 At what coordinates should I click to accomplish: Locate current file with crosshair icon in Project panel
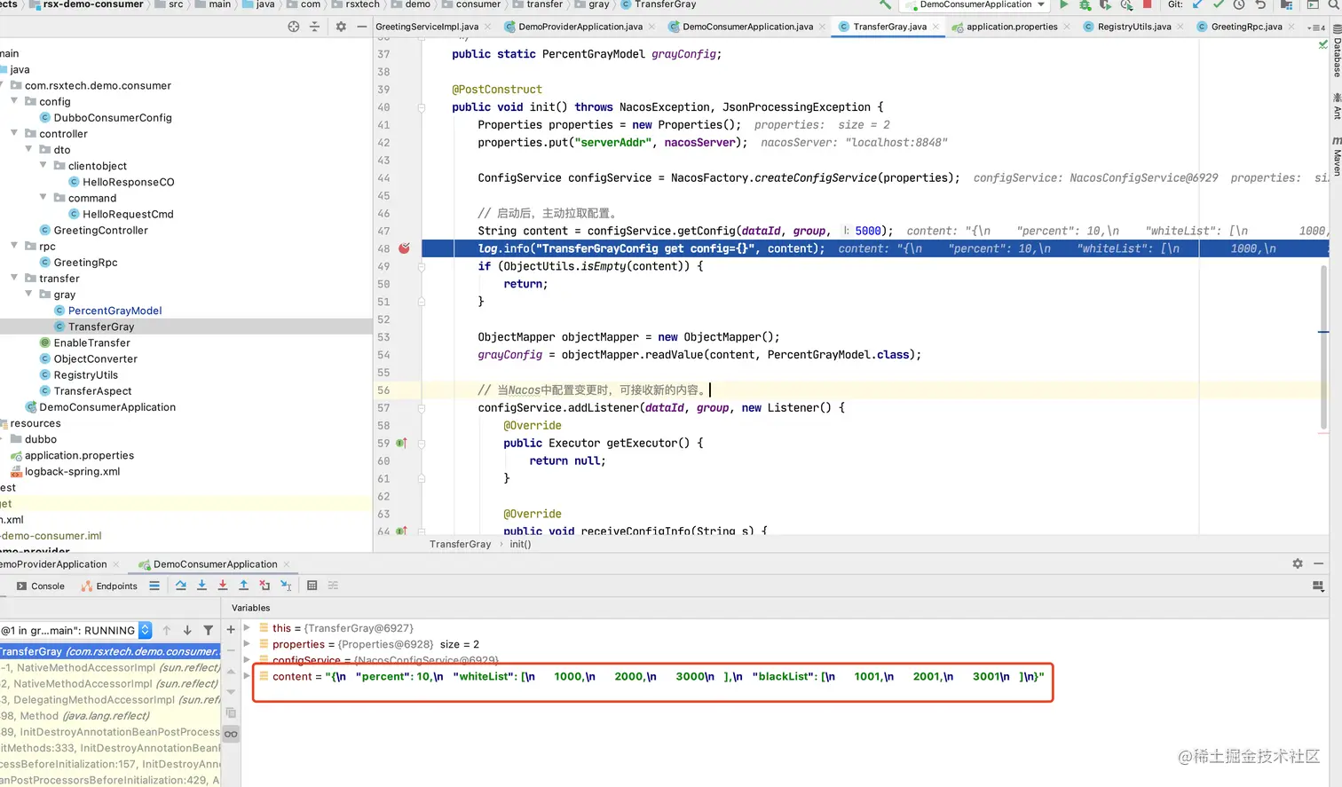click(x=294, y=27)
